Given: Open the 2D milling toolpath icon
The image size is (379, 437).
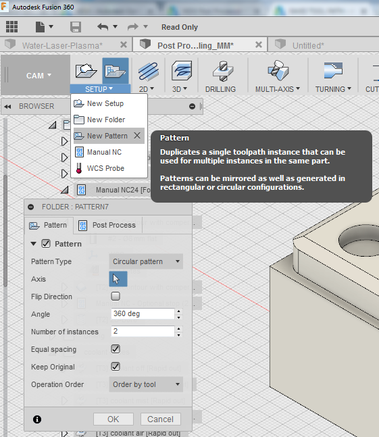Looking at the screenshot, I should [148, 71].
